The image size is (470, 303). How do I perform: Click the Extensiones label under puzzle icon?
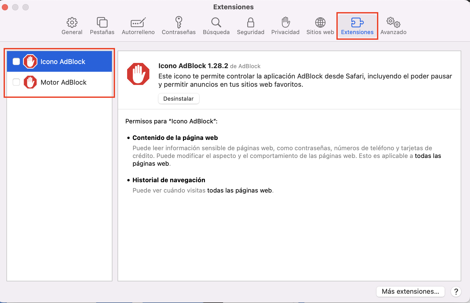click(x=357, y=32)
